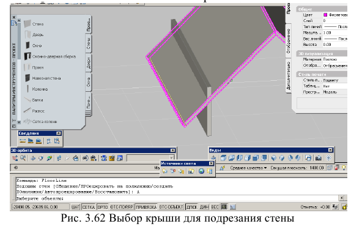
Task: Switch to Отображение properties tab
Action: pos(289,41)
